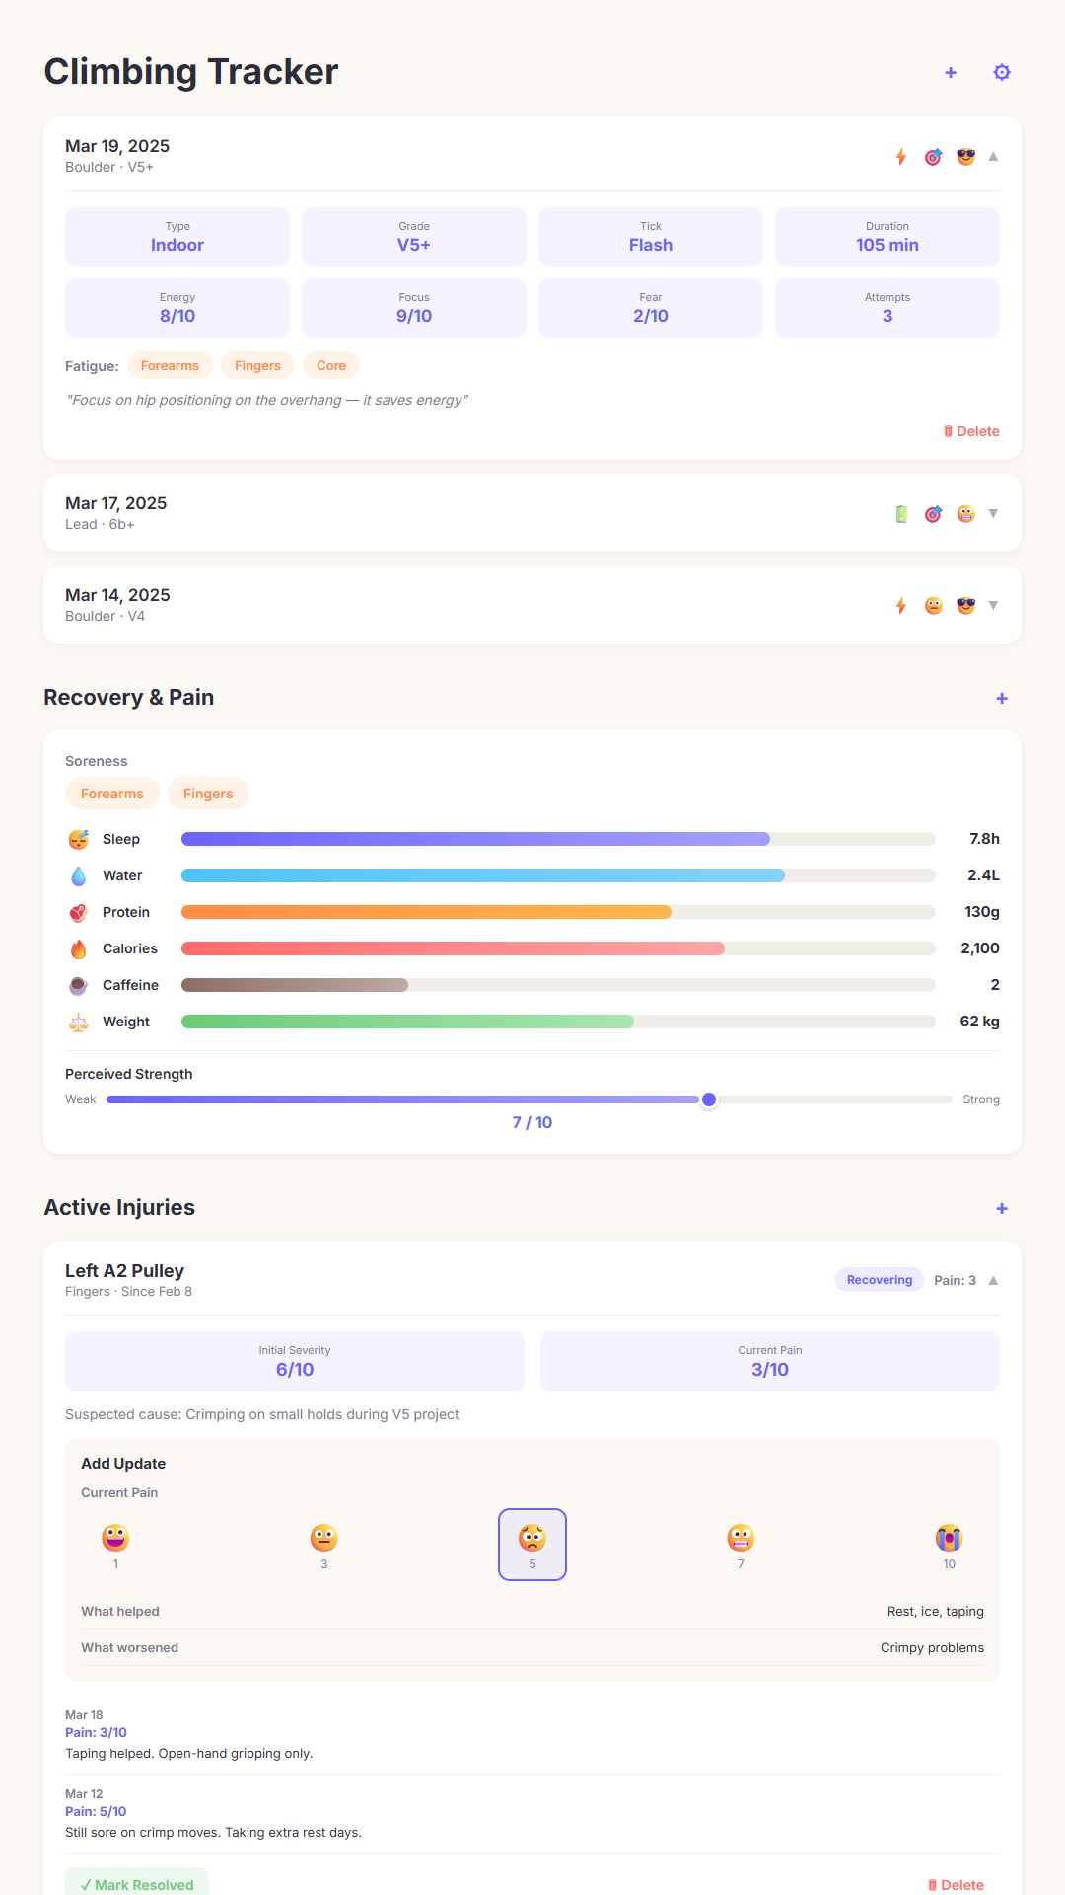This screenshot has height=1895, width=1065.
Task: Click the water droplet icon beside Water
Action: click(x=79, y=875)
